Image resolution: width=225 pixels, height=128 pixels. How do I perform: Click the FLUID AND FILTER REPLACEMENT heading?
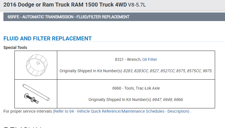click(48, 38)
